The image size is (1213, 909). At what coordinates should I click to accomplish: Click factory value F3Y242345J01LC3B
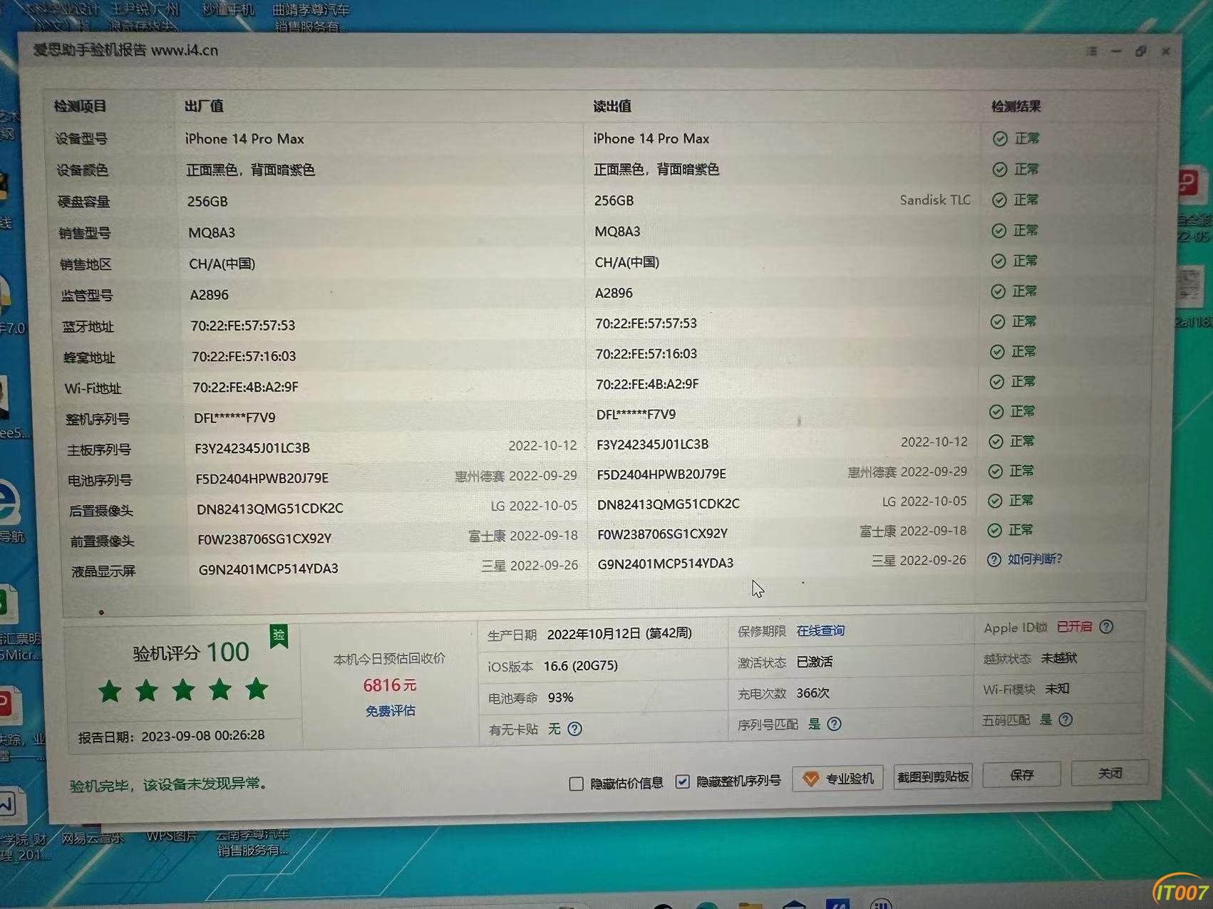pos(252,448)
